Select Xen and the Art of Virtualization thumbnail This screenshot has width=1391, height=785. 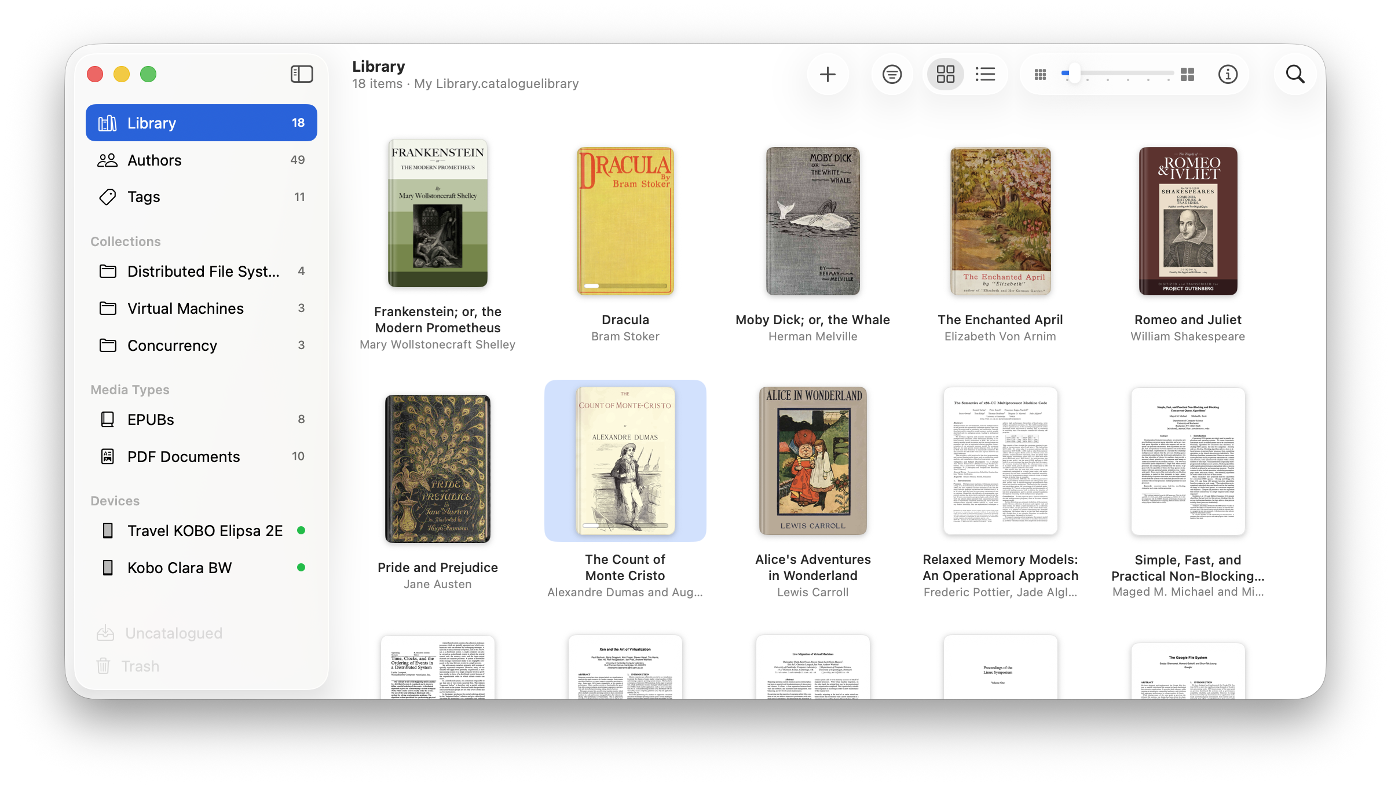click(625, 667)
